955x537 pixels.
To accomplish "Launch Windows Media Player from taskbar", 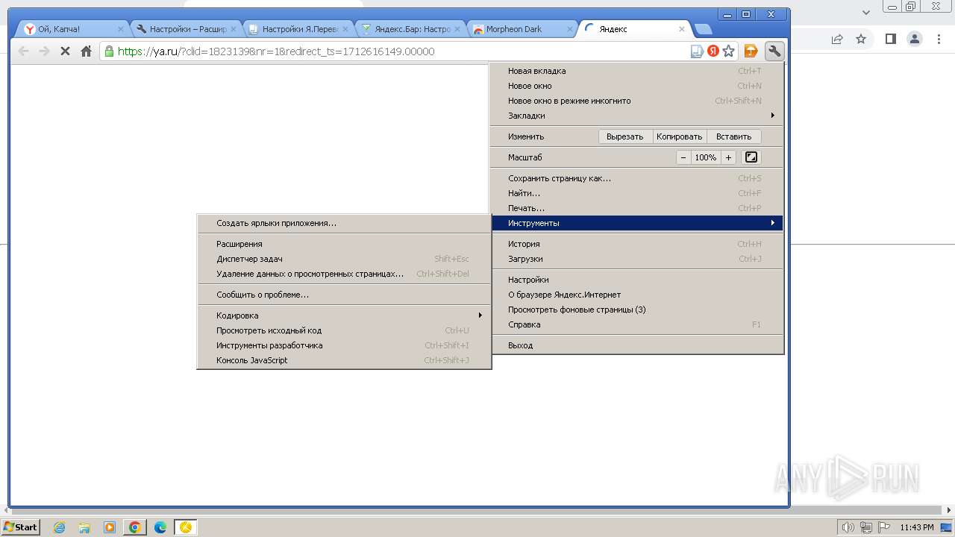I will coord(110,527).
